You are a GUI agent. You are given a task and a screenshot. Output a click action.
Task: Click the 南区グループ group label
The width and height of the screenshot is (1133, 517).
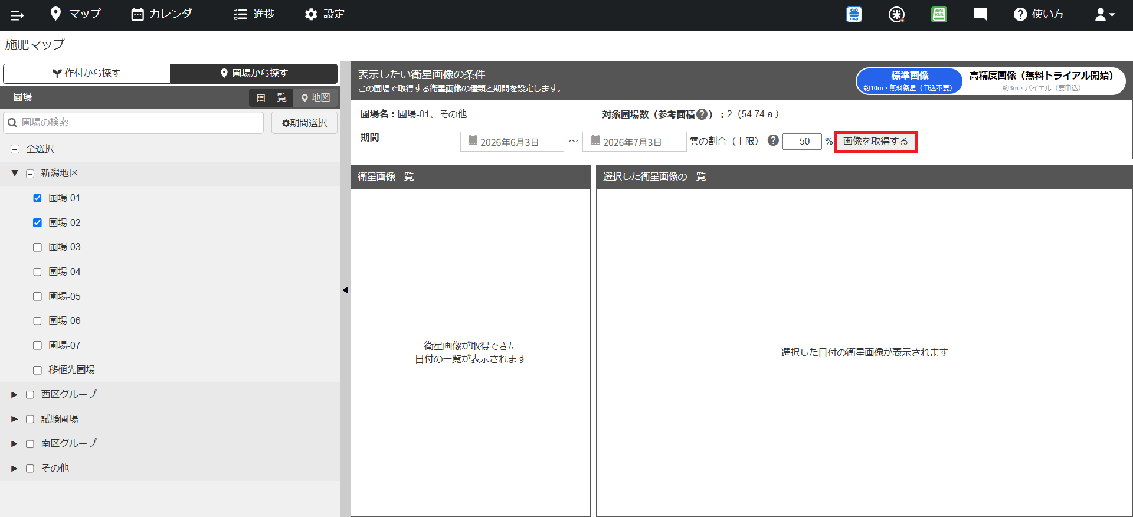pos(69,443)
